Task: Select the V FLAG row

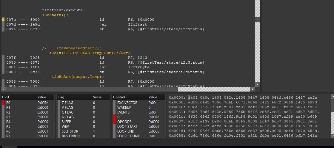Action: tap(83, 108)
